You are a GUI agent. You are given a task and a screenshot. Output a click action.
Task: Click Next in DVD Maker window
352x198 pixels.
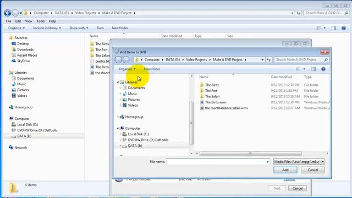277,188
